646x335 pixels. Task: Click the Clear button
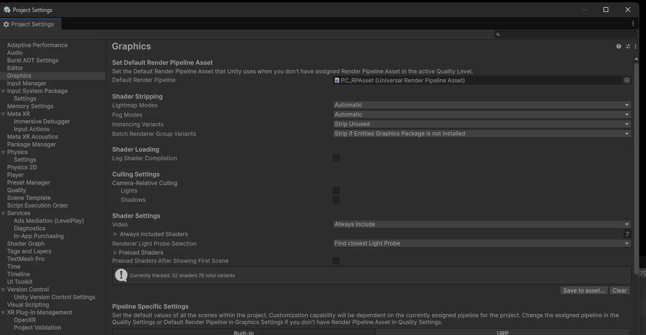click(x=620, y=290)
